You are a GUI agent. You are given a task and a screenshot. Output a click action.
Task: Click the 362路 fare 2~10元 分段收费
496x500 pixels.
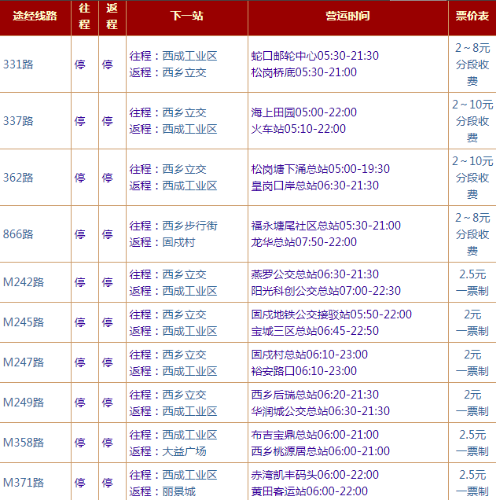[472, 178]
